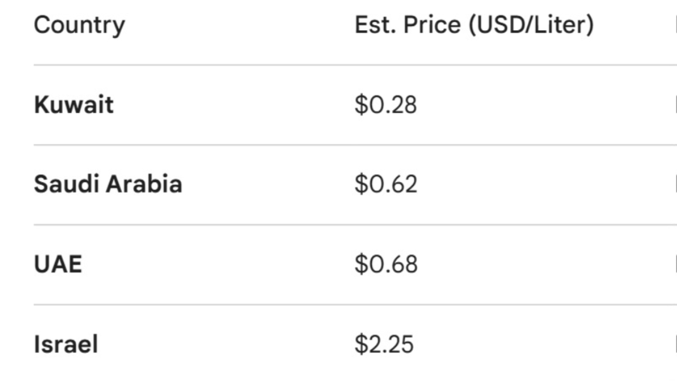Click the UAE country cell
The height and width of the screenshot is (381, 677).
click(58, 264)
